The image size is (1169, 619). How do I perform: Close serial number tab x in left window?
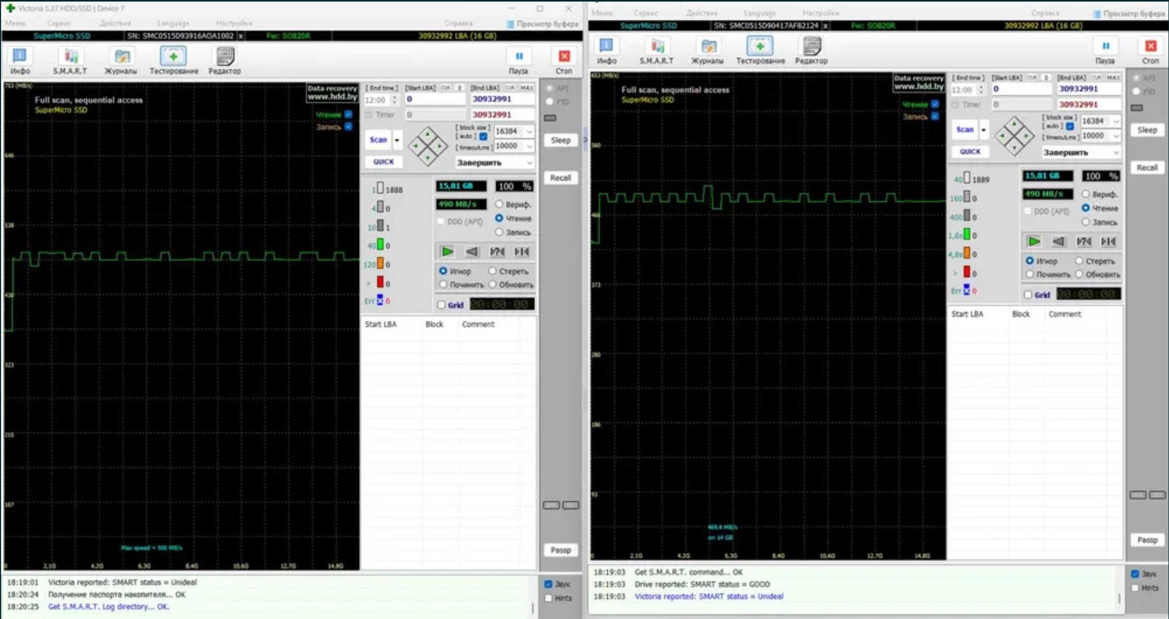tap(241, 36)
